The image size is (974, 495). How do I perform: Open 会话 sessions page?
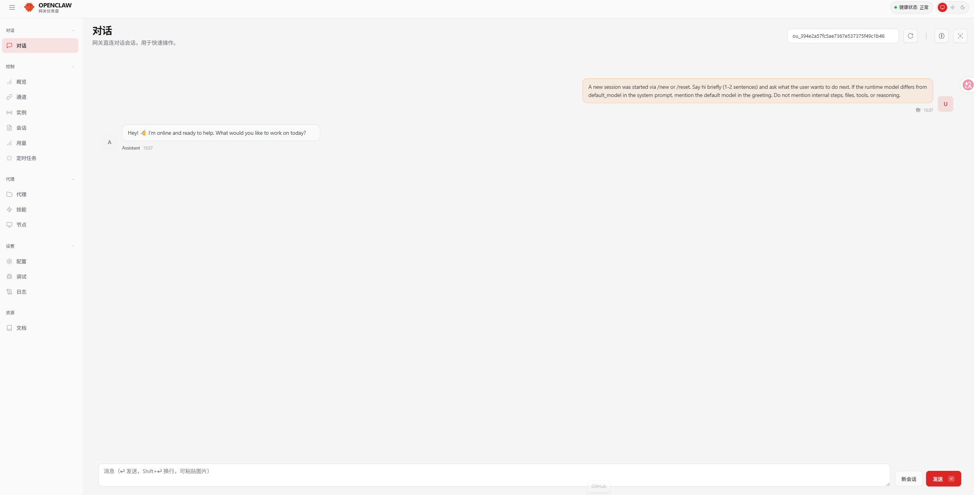[40, 128]
